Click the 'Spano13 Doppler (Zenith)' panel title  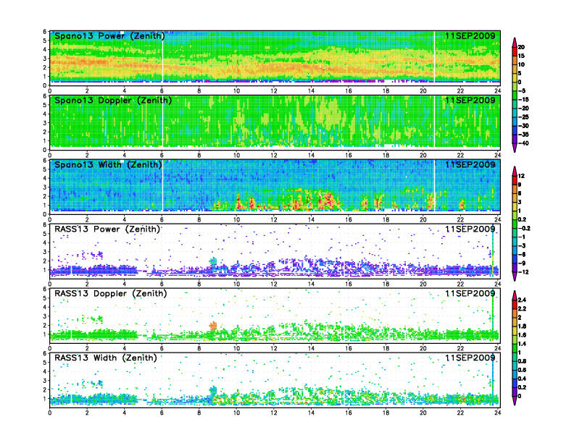coord(113,101)
